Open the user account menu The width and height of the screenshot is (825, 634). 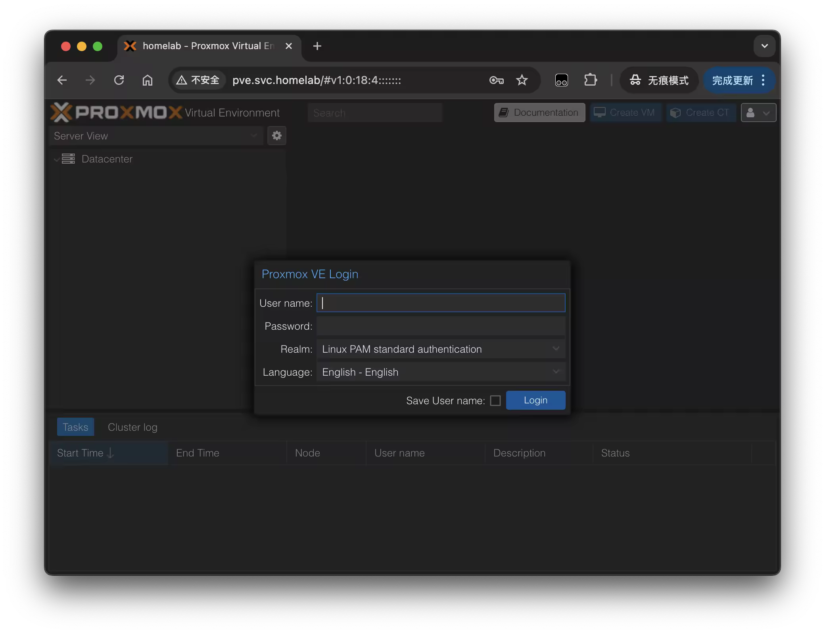click(758, 113)
